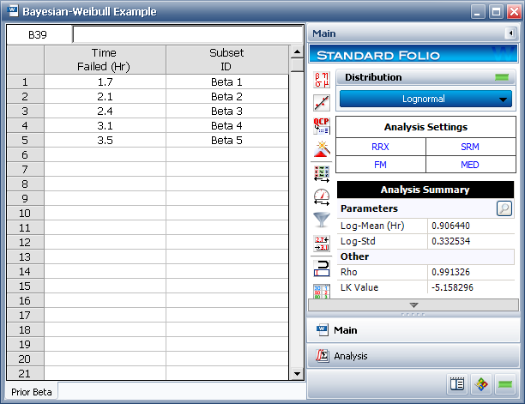525x404 pixels.
Task: Launch the QCP calculator pad icon
Action: point(322,126)
